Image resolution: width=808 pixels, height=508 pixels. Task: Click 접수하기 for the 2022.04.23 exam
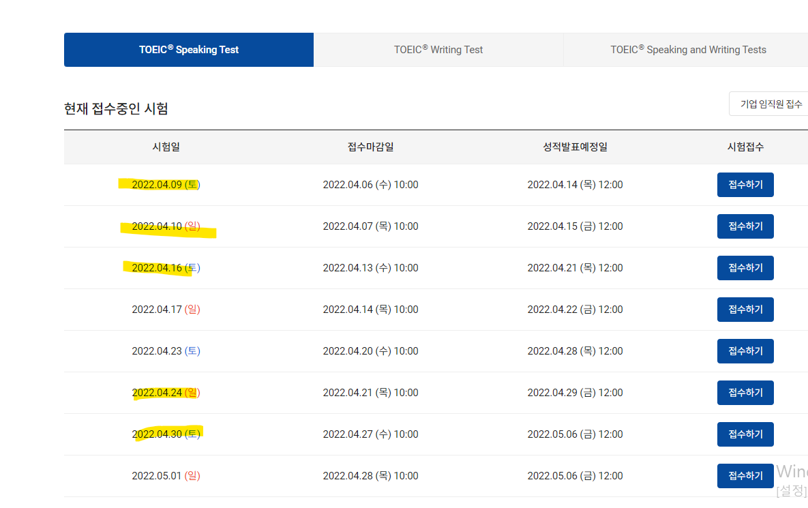745,351
